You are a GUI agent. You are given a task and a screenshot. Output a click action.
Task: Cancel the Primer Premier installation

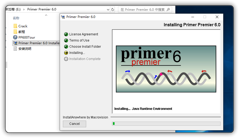coord(74,124)
